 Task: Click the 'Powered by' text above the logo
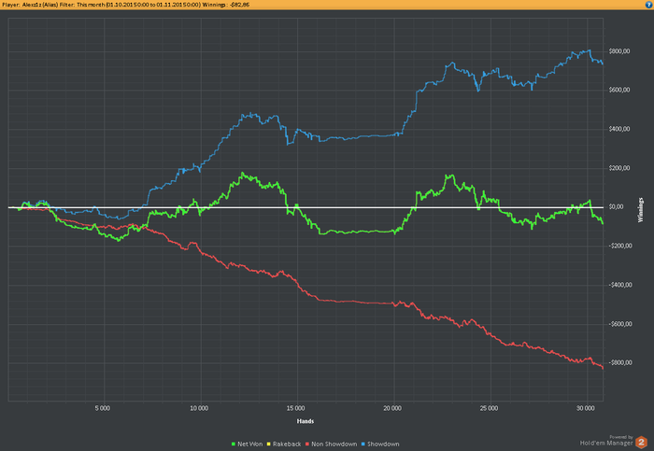621,437
